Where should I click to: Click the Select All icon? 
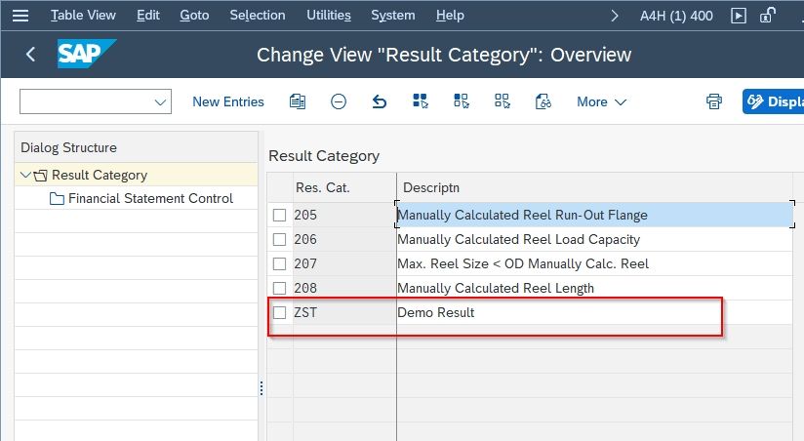(x=421, y=101)
